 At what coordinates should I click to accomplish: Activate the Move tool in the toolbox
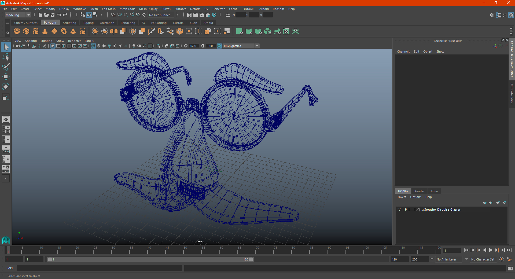6,77
